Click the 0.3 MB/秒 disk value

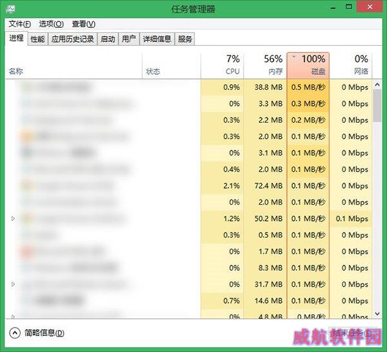(308, 103)
